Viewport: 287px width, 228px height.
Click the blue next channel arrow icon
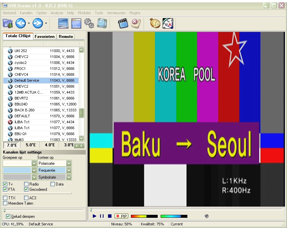(x=37, y=23)
